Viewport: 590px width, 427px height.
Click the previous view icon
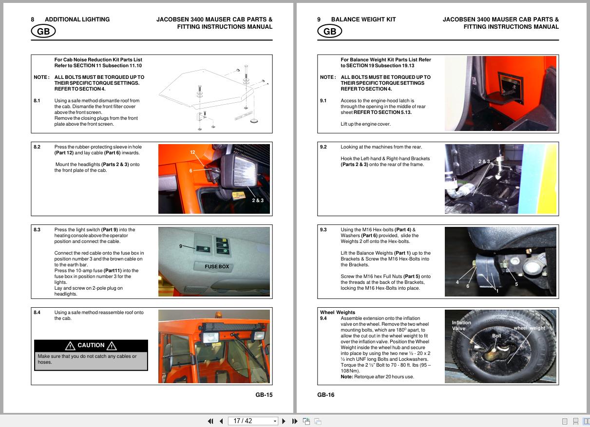[x=306, y=421]
